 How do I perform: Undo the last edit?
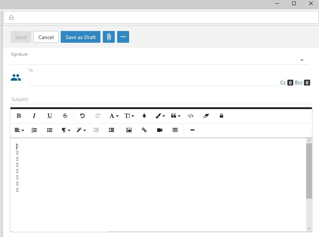[x=82, y=116]
